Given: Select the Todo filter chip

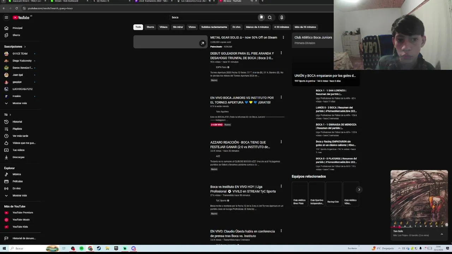Looking at the screenshot, I should [138, 27].
